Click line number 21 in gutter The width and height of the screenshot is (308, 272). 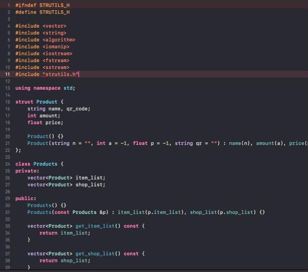click(7, 143)
